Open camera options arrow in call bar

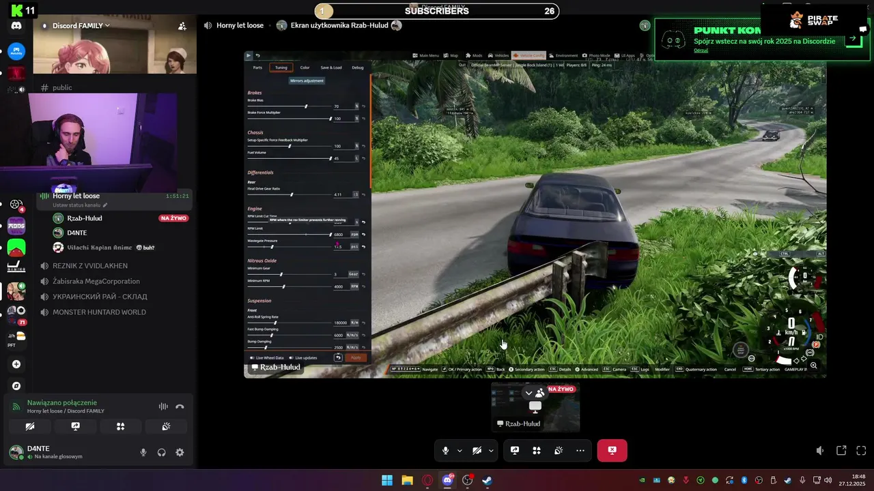(x=491, y=450)
